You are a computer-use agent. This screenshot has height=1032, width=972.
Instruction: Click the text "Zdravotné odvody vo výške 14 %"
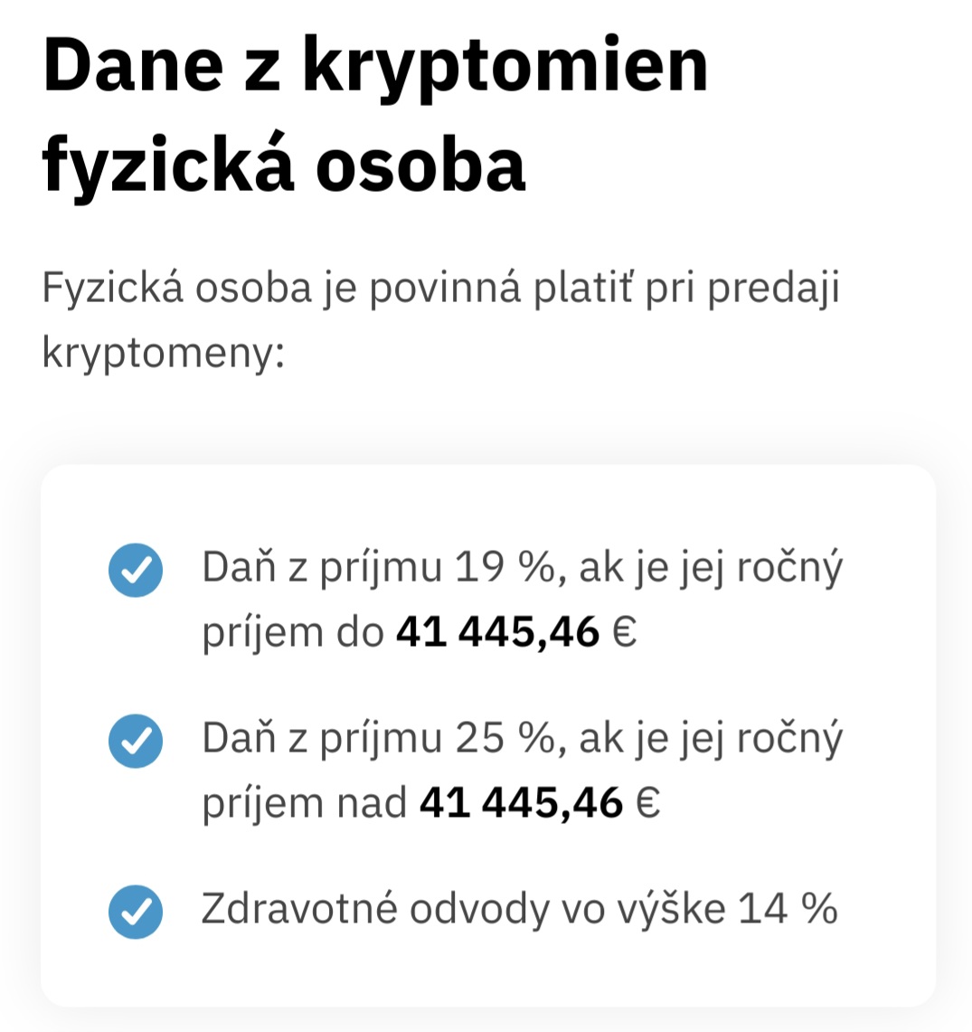pyautogui.click(x=519, y=908)
